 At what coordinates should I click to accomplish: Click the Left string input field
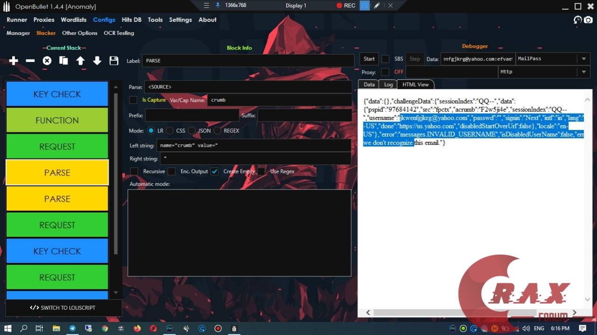click(x=254, y=146)
